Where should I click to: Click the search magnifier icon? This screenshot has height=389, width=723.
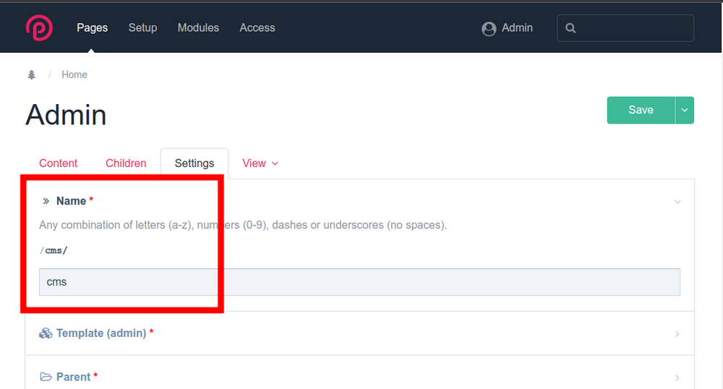[x=570, y=28]
